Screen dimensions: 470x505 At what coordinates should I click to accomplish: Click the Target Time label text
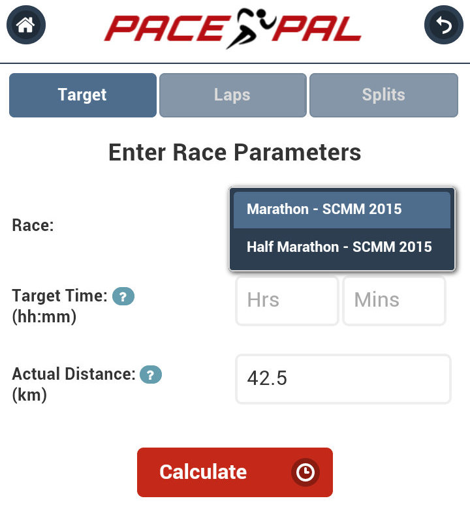59,296
